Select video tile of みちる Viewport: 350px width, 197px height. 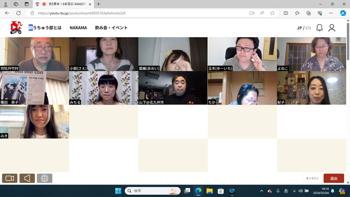tap(104, 88)
